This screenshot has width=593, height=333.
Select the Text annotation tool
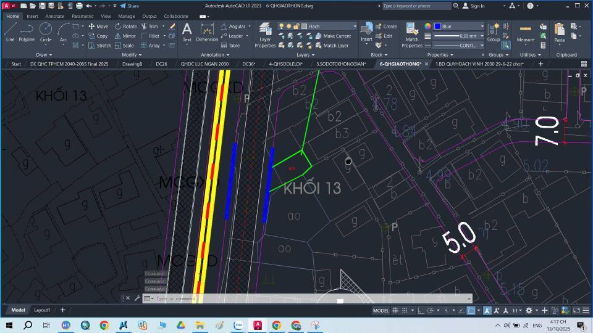click(x=187, y=33)
